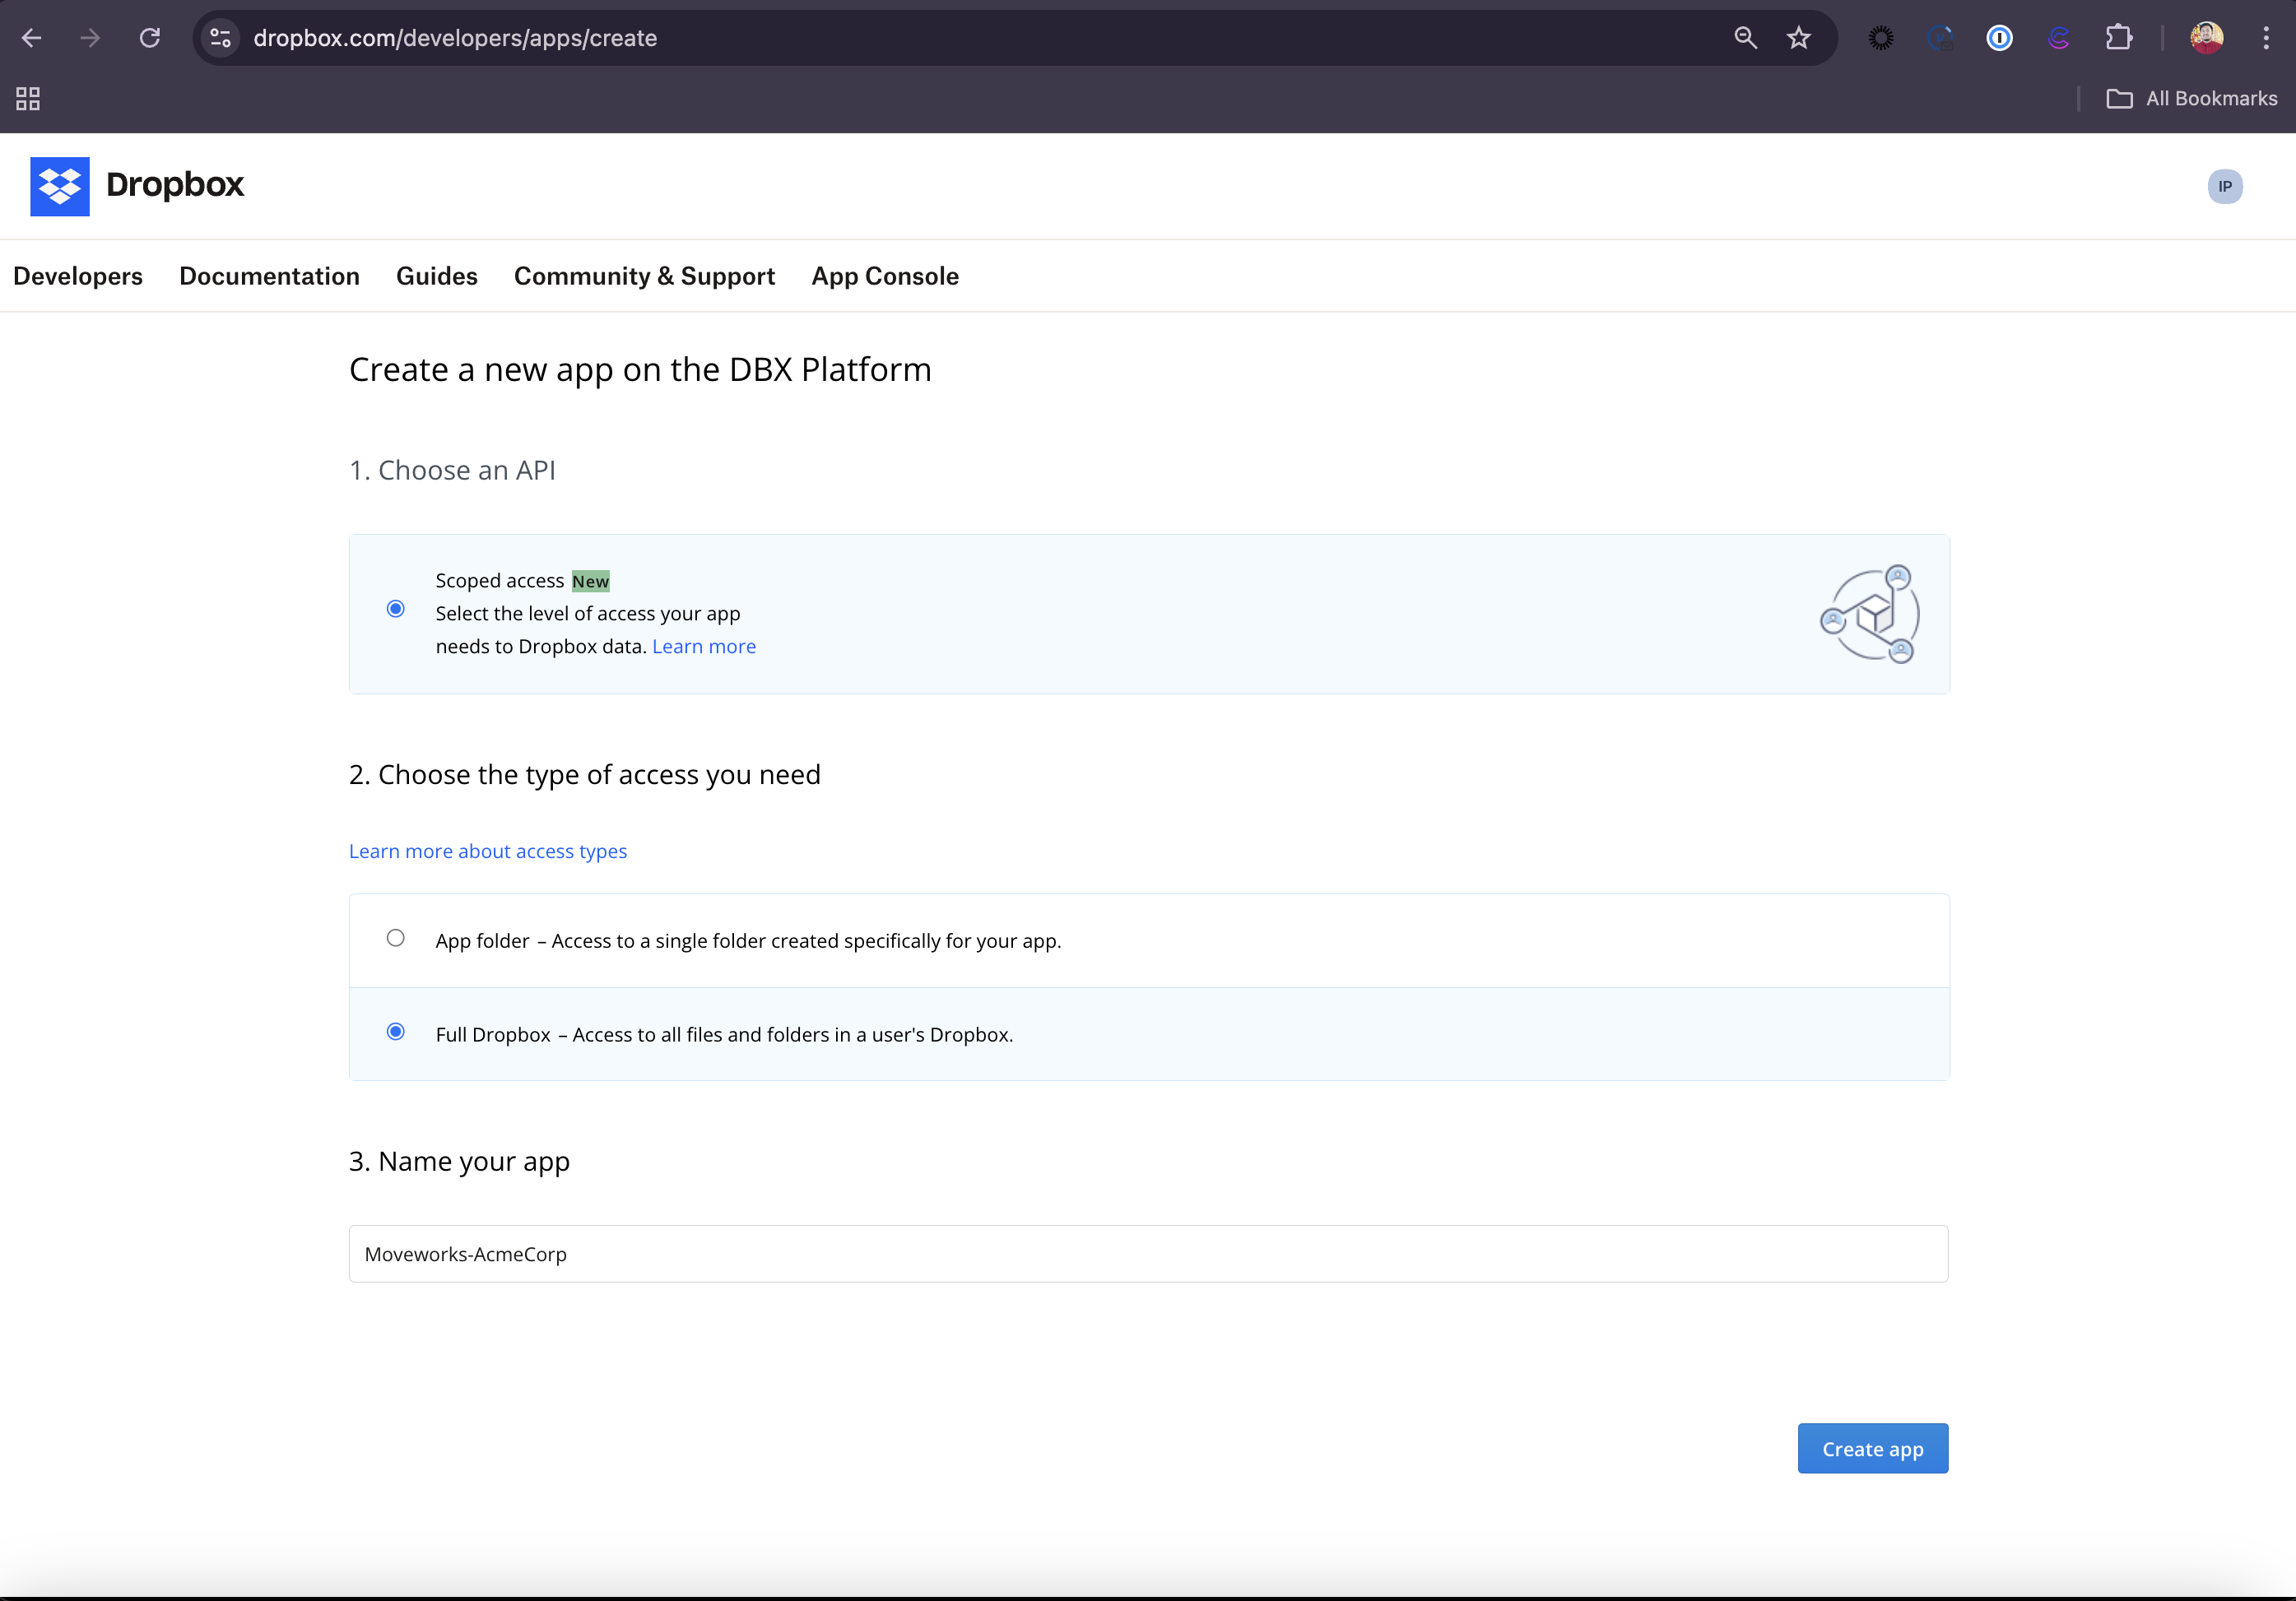2296x1601 pixels.
Task: Open the dark blue circular extension icon
Action: [1940, 38]
